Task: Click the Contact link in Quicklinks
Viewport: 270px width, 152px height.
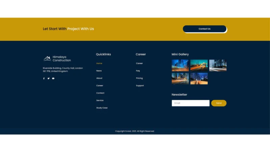Action: [100, 93]
